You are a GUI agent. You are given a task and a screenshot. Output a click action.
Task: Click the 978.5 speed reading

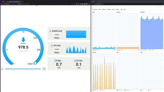(x=23, y=47)
